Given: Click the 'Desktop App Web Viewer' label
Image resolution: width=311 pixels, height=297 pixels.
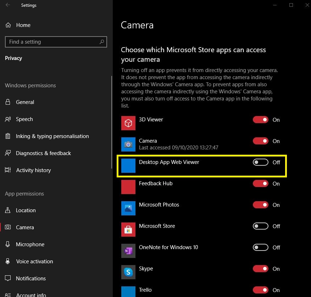Looking at the screenshot, I should pos(169,162).
